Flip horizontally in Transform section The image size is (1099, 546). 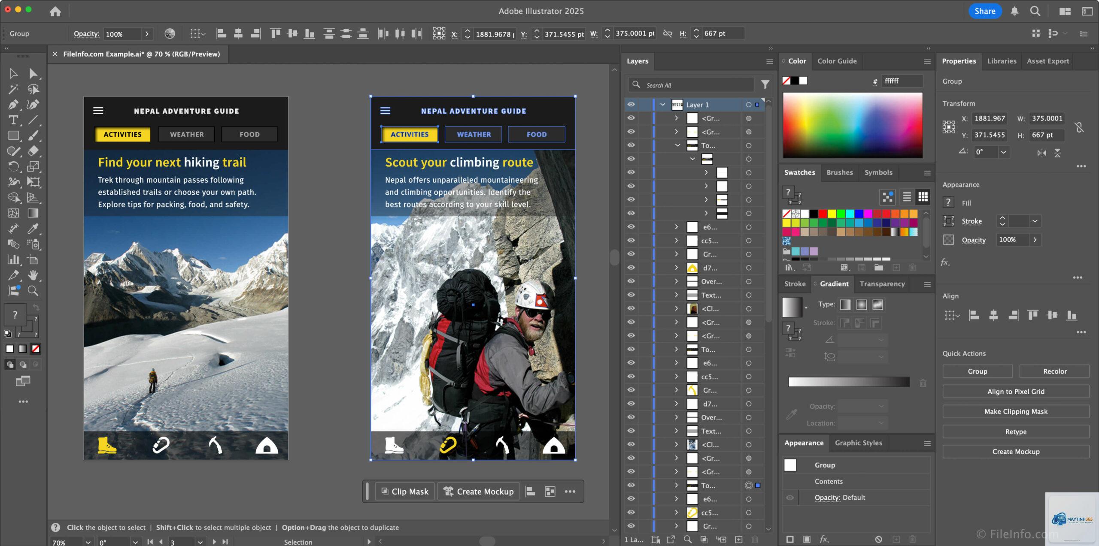tap(1042, 153)
